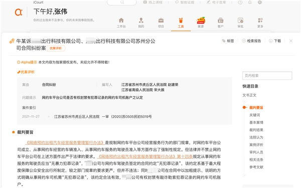Collapse directory with top circle toggle
Screen dimensions: 301x188
coord(244,101)
